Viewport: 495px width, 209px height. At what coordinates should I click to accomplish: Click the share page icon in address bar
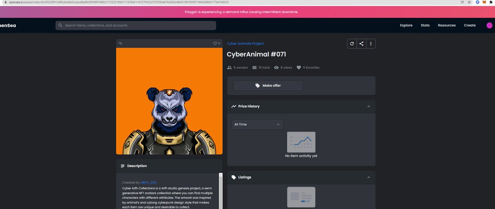tap(462, 2)
